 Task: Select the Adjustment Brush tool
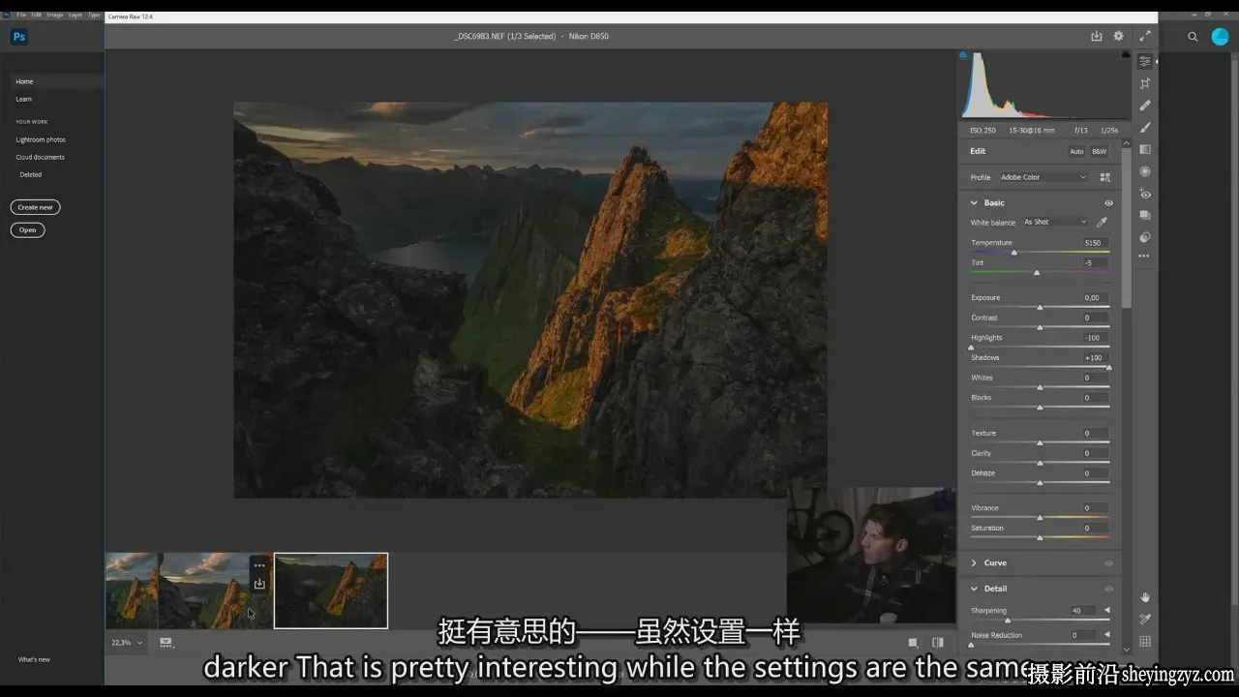[1145, 127]
